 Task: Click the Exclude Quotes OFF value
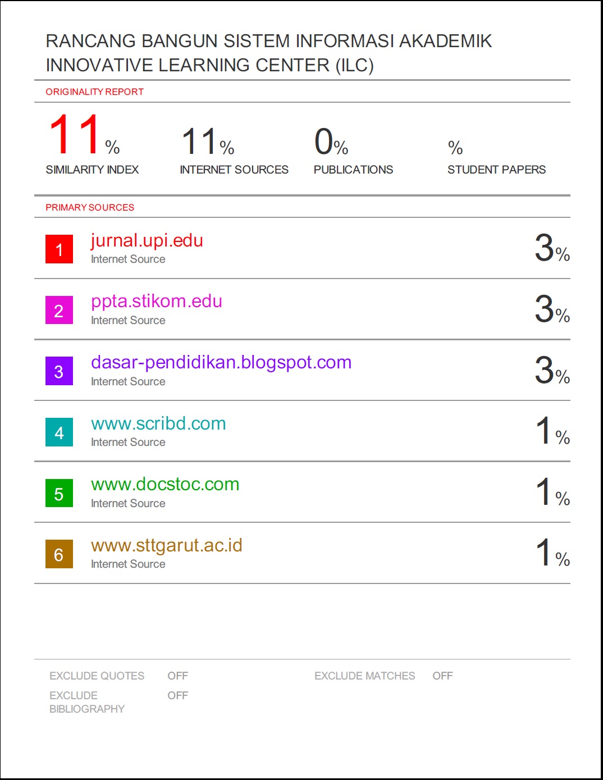[177, 676]
